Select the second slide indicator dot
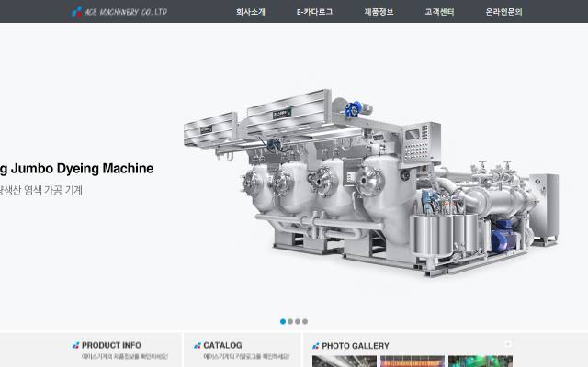The height and width of the screenshot is (367, 588). (290, 321)
